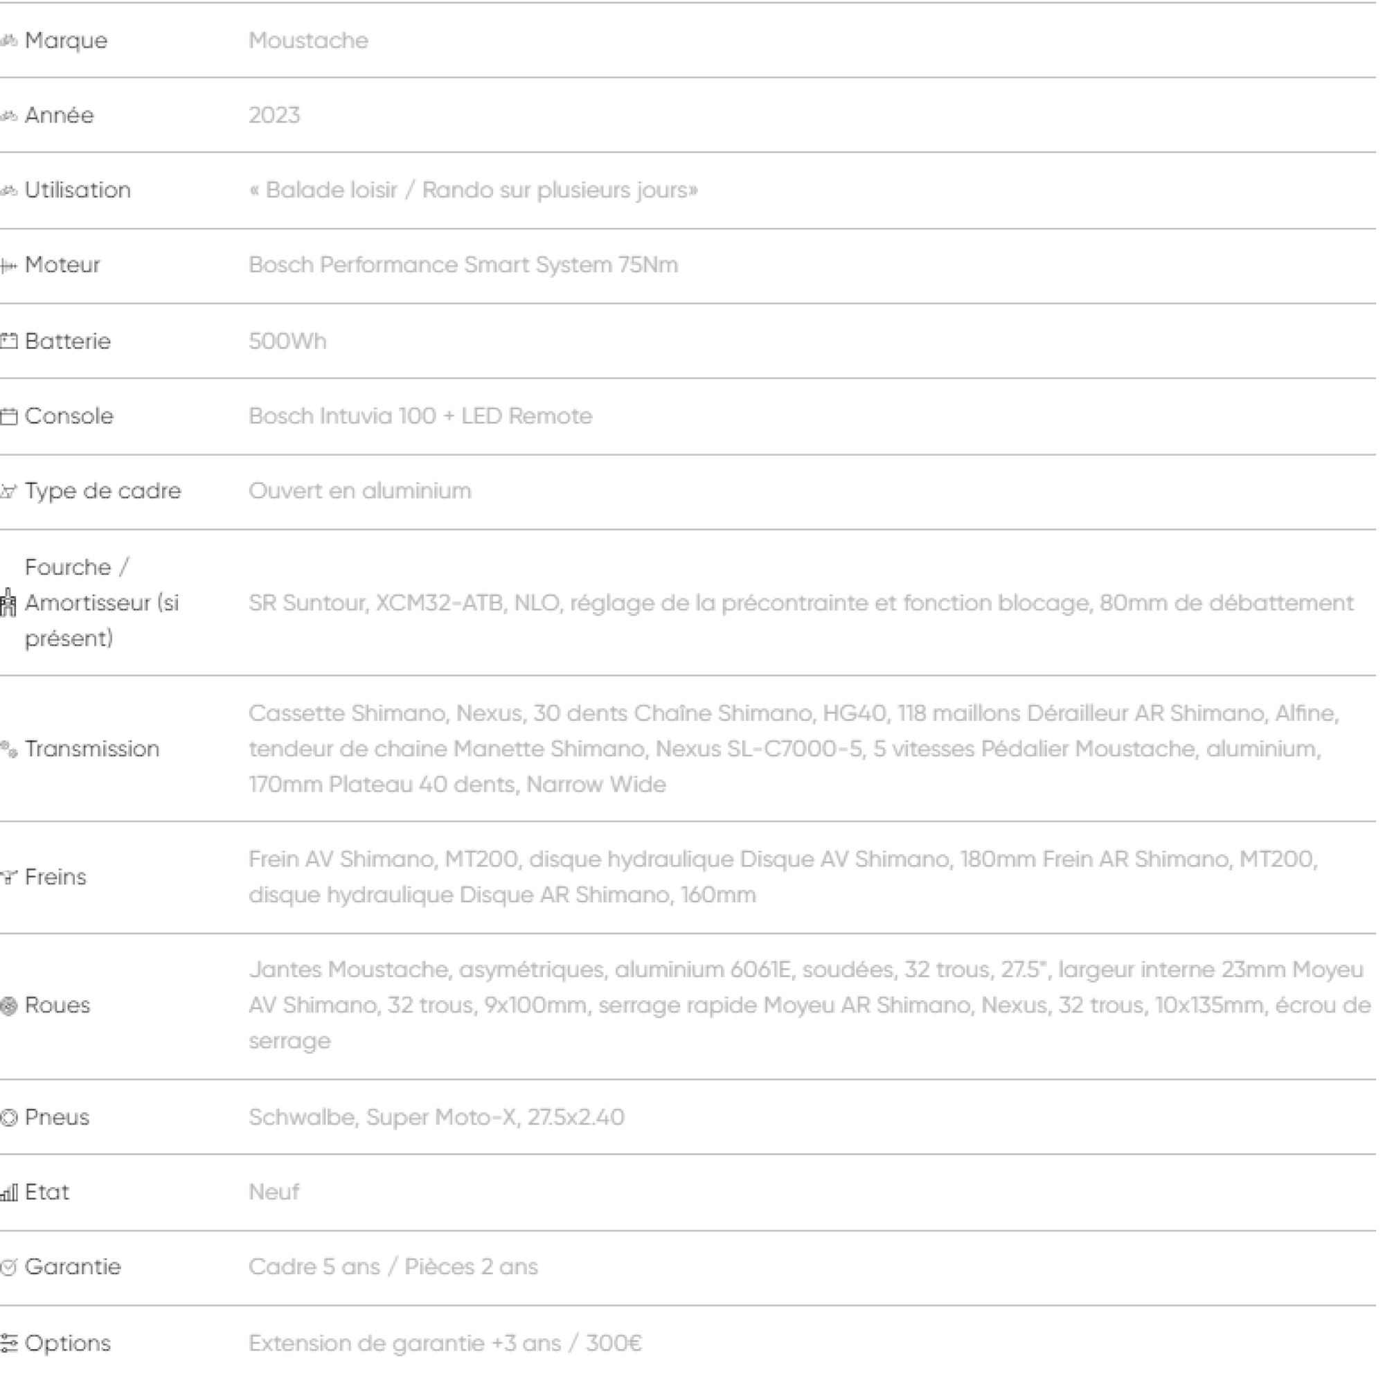Select the Moustache brand value

(x=309, y=41)
